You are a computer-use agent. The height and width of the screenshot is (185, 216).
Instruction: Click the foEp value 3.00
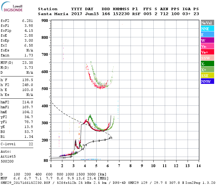click(29, 41)
